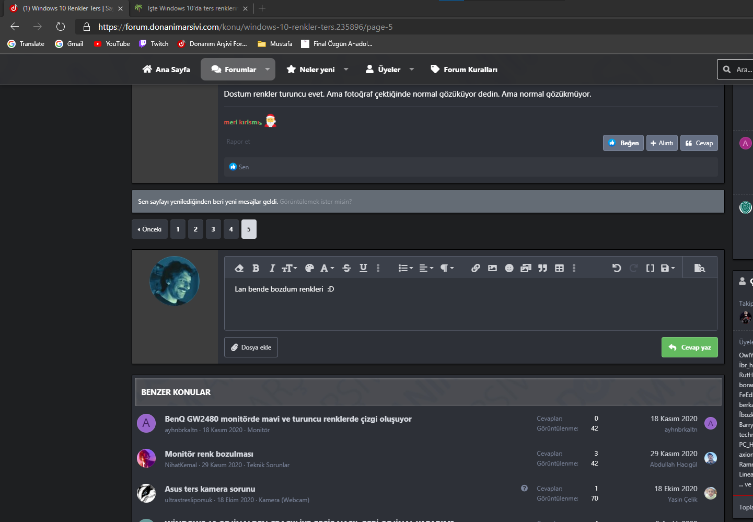Image resolution: width=753 pixels, height=522 pixels.
Task: Expand the Forumlar dropdown arrow
Action: point(268,69)
